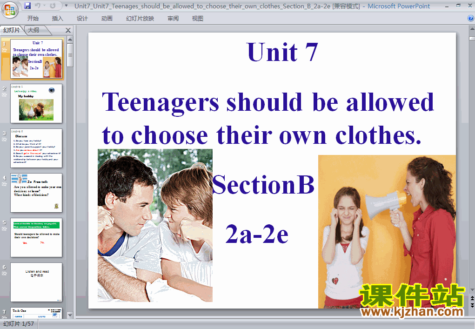Click the Teenagers should be allowed heading
475x329 pixels.
(x=268, y=119)
